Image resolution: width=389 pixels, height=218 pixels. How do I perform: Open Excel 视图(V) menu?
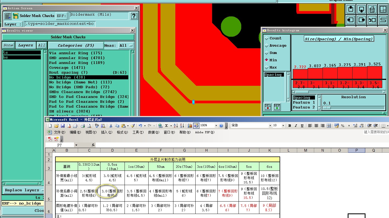pos(91,132)
